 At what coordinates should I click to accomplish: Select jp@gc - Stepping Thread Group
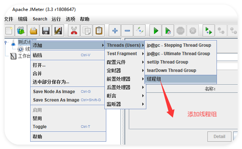[181, 45]
